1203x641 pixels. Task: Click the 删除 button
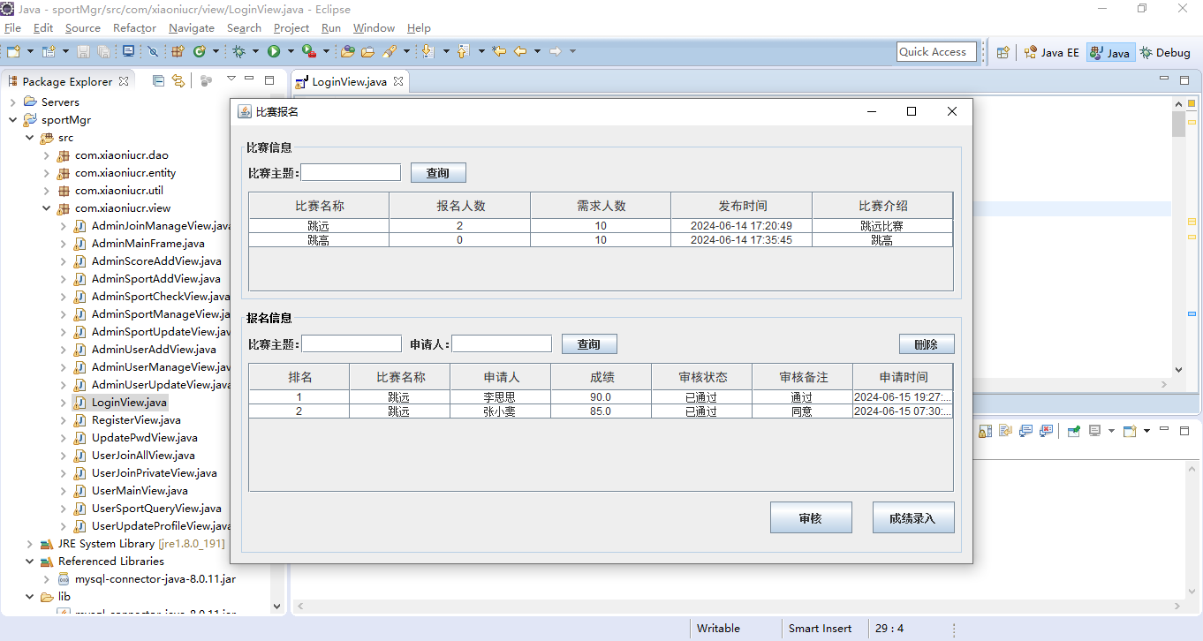point(927,343)
